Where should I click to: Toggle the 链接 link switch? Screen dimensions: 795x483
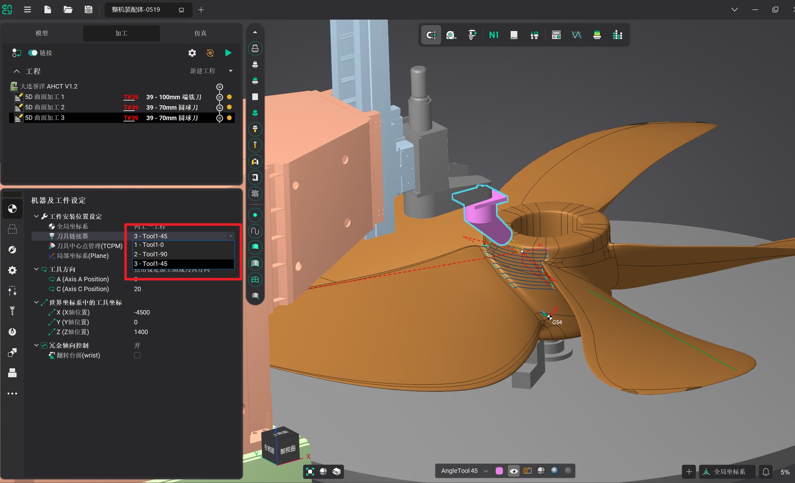coord(33,53)
